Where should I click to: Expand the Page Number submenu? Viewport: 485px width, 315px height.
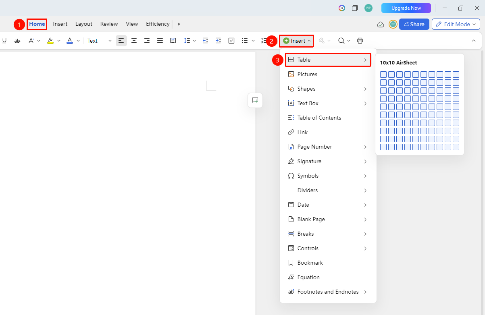[365, 147]
